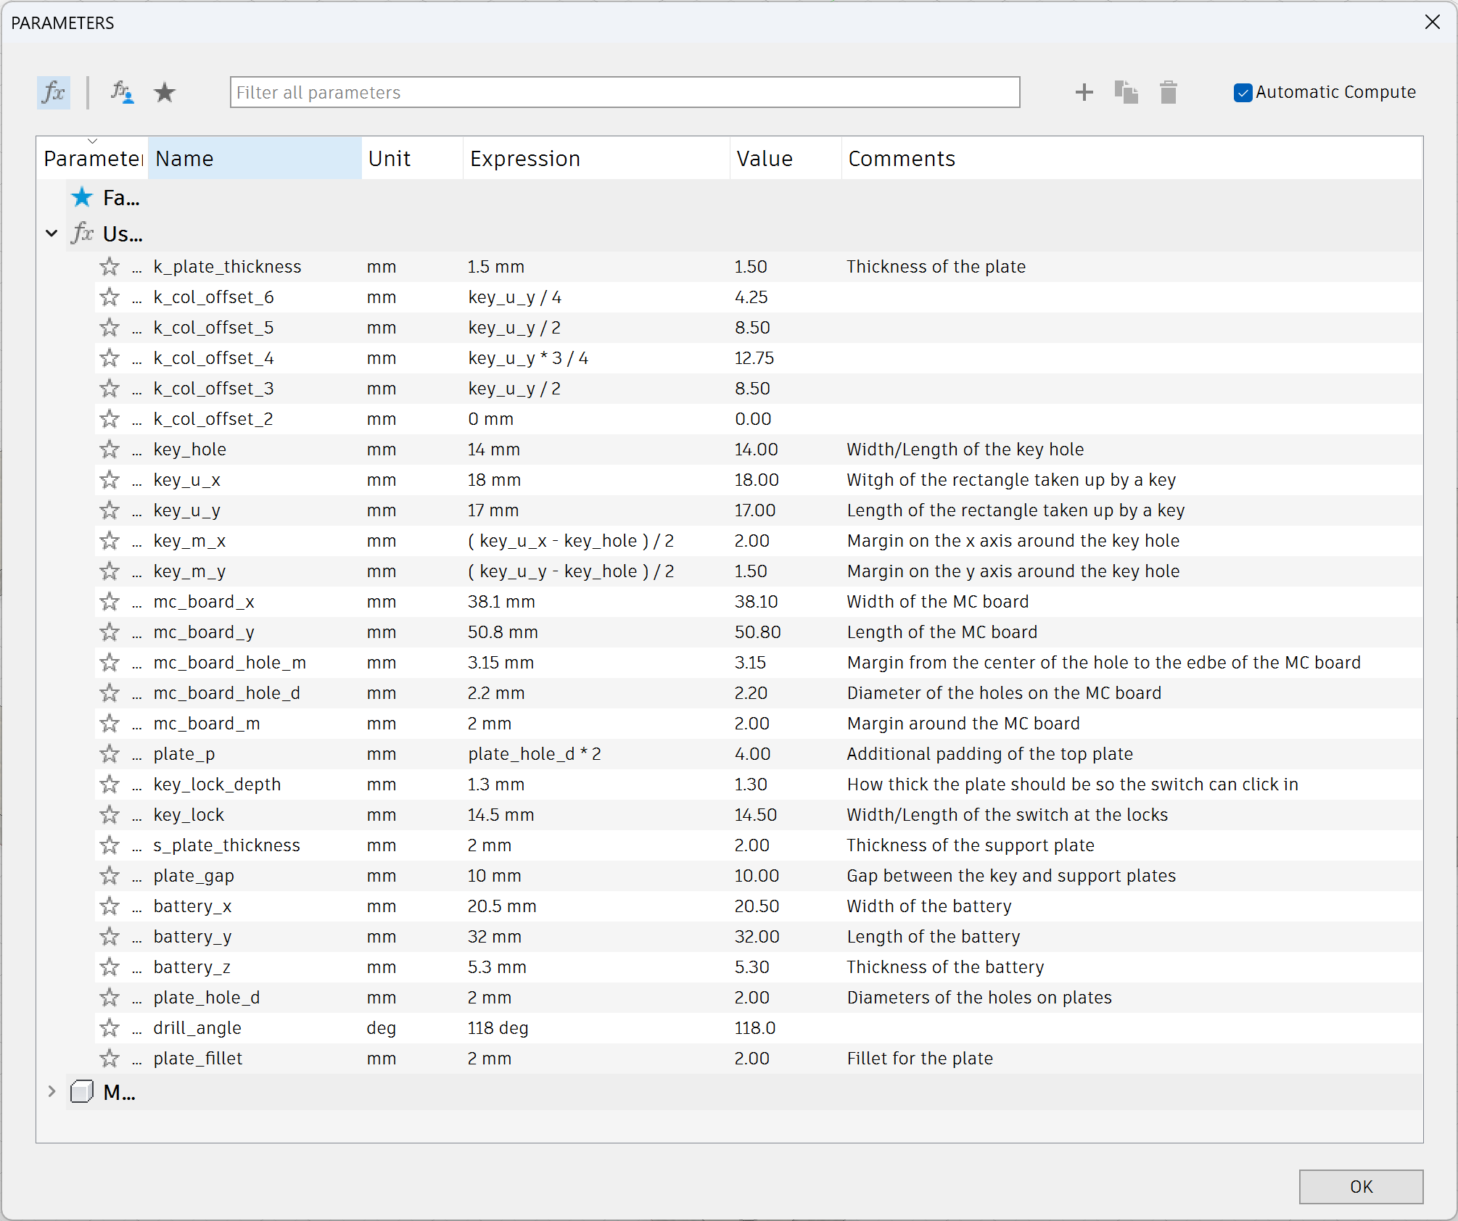Click the OK button
This screenshot has height=1221, width=1458.
(x=1361, y=1187)
